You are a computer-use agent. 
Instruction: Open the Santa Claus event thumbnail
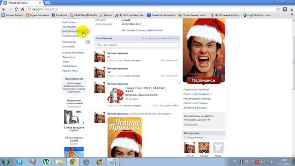(115, 95)
